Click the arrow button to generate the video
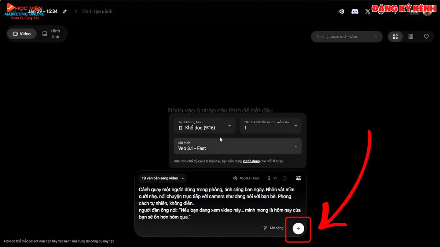This screenshot has height=247, width=440. click(298, 228)
